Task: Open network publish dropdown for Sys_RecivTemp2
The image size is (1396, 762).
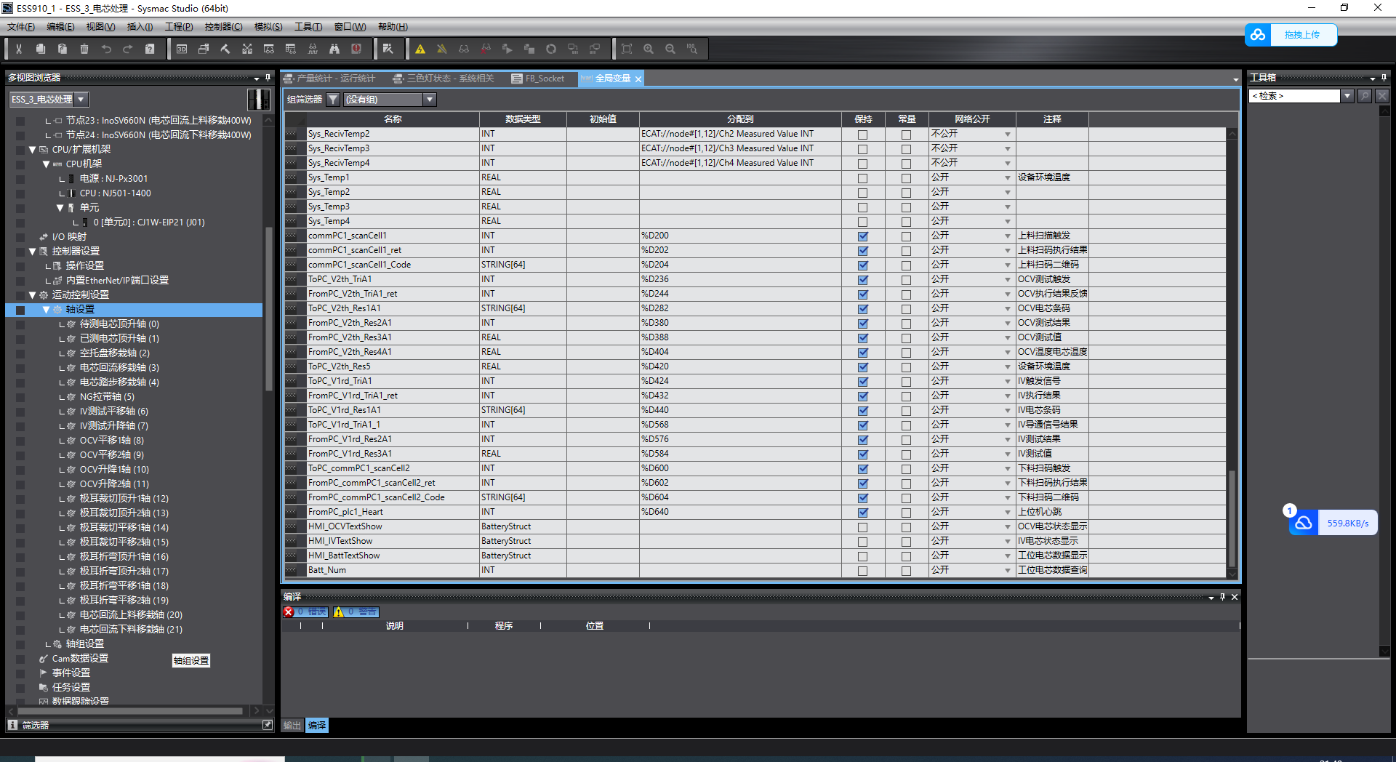Action: (x=1008, y=135)
